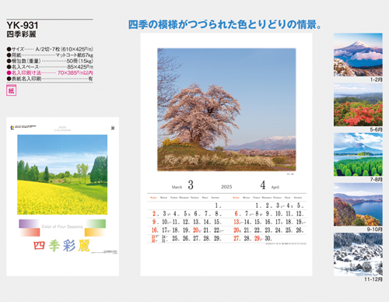Image resolution: width=389 pixels, height=302 pixels.
Task: Click April 17 on the calendar
Action: pyautogui.click(x=279, y=222)
